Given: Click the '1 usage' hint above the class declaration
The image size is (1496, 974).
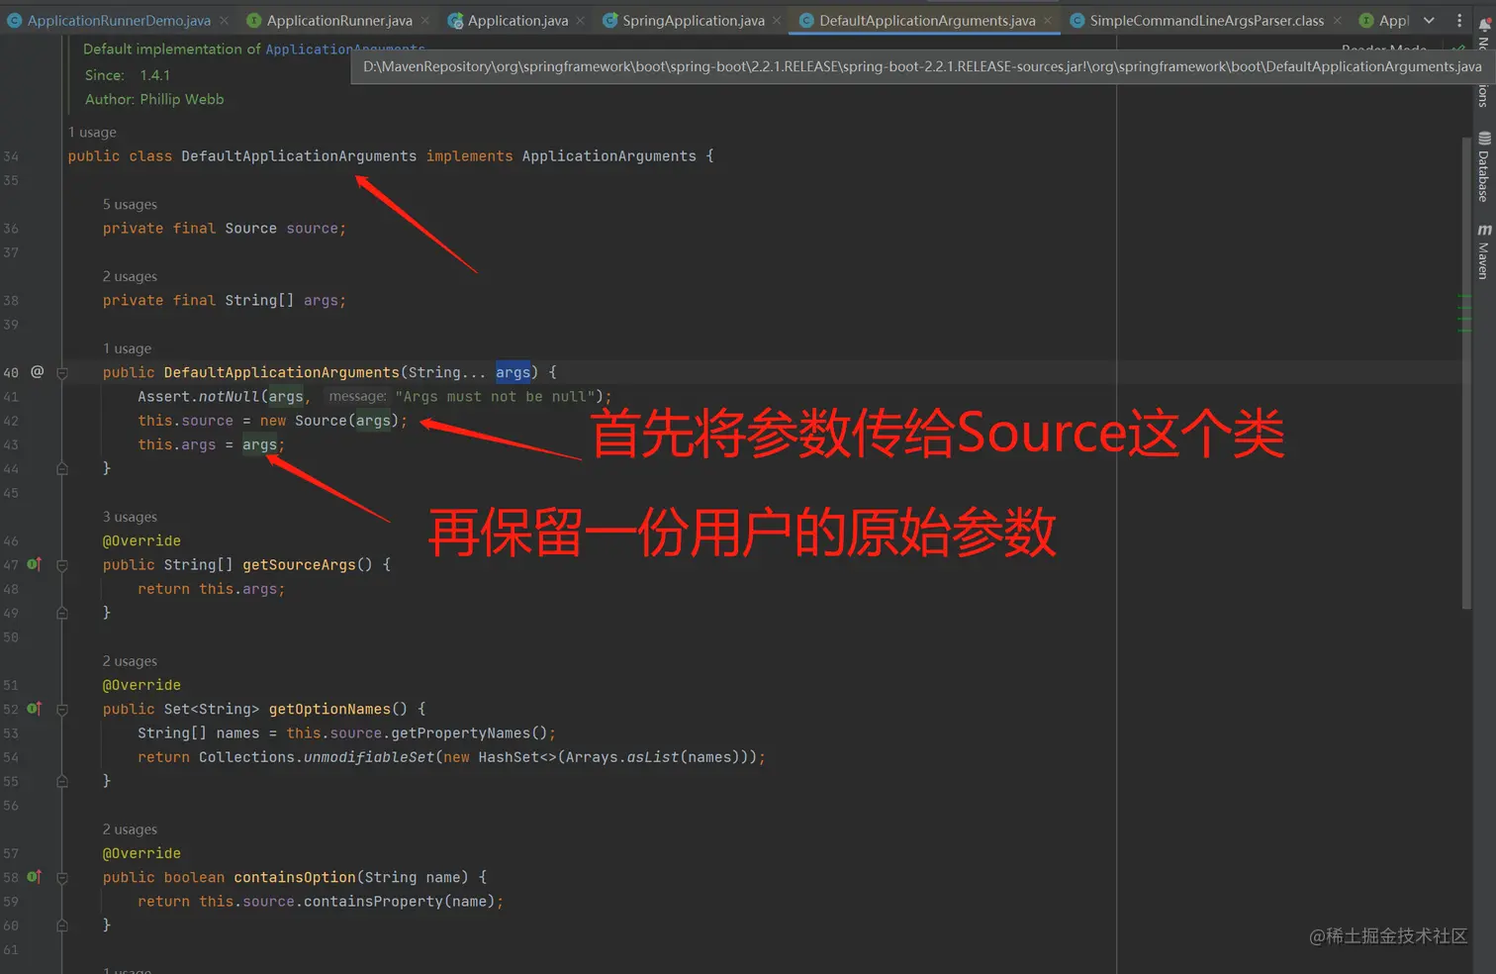Looking at the screenshot, I should [91, 132].
